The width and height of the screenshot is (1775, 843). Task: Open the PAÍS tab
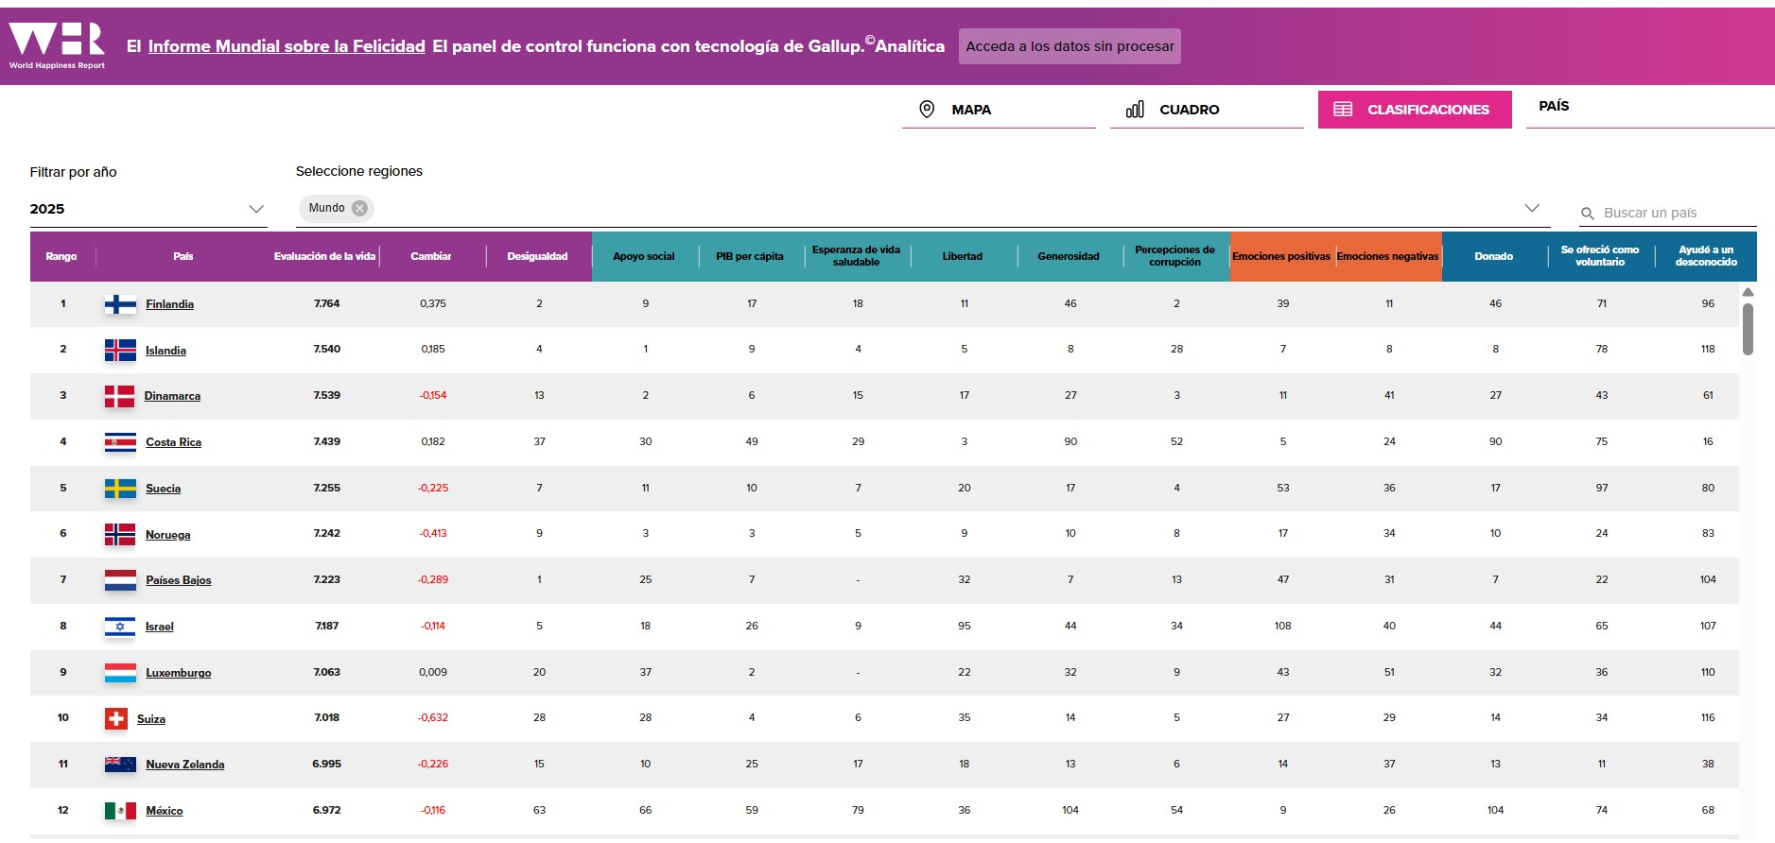(x=1650, y=108)
